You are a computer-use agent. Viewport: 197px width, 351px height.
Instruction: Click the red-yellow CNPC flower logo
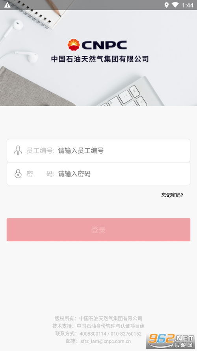tap(74, 45)
